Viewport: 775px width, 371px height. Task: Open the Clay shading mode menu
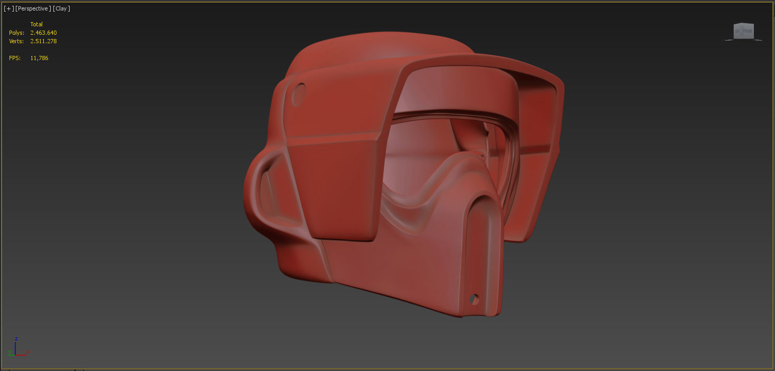click(x=61, y=8)
